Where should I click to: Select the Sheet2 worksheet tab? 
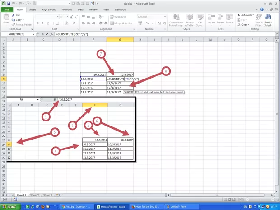pyautogui.click(x=34, y=195)
